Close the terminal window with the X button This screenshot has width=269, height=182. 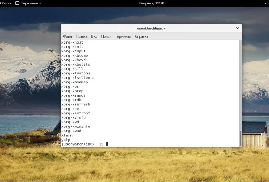(x=237, y=28)
